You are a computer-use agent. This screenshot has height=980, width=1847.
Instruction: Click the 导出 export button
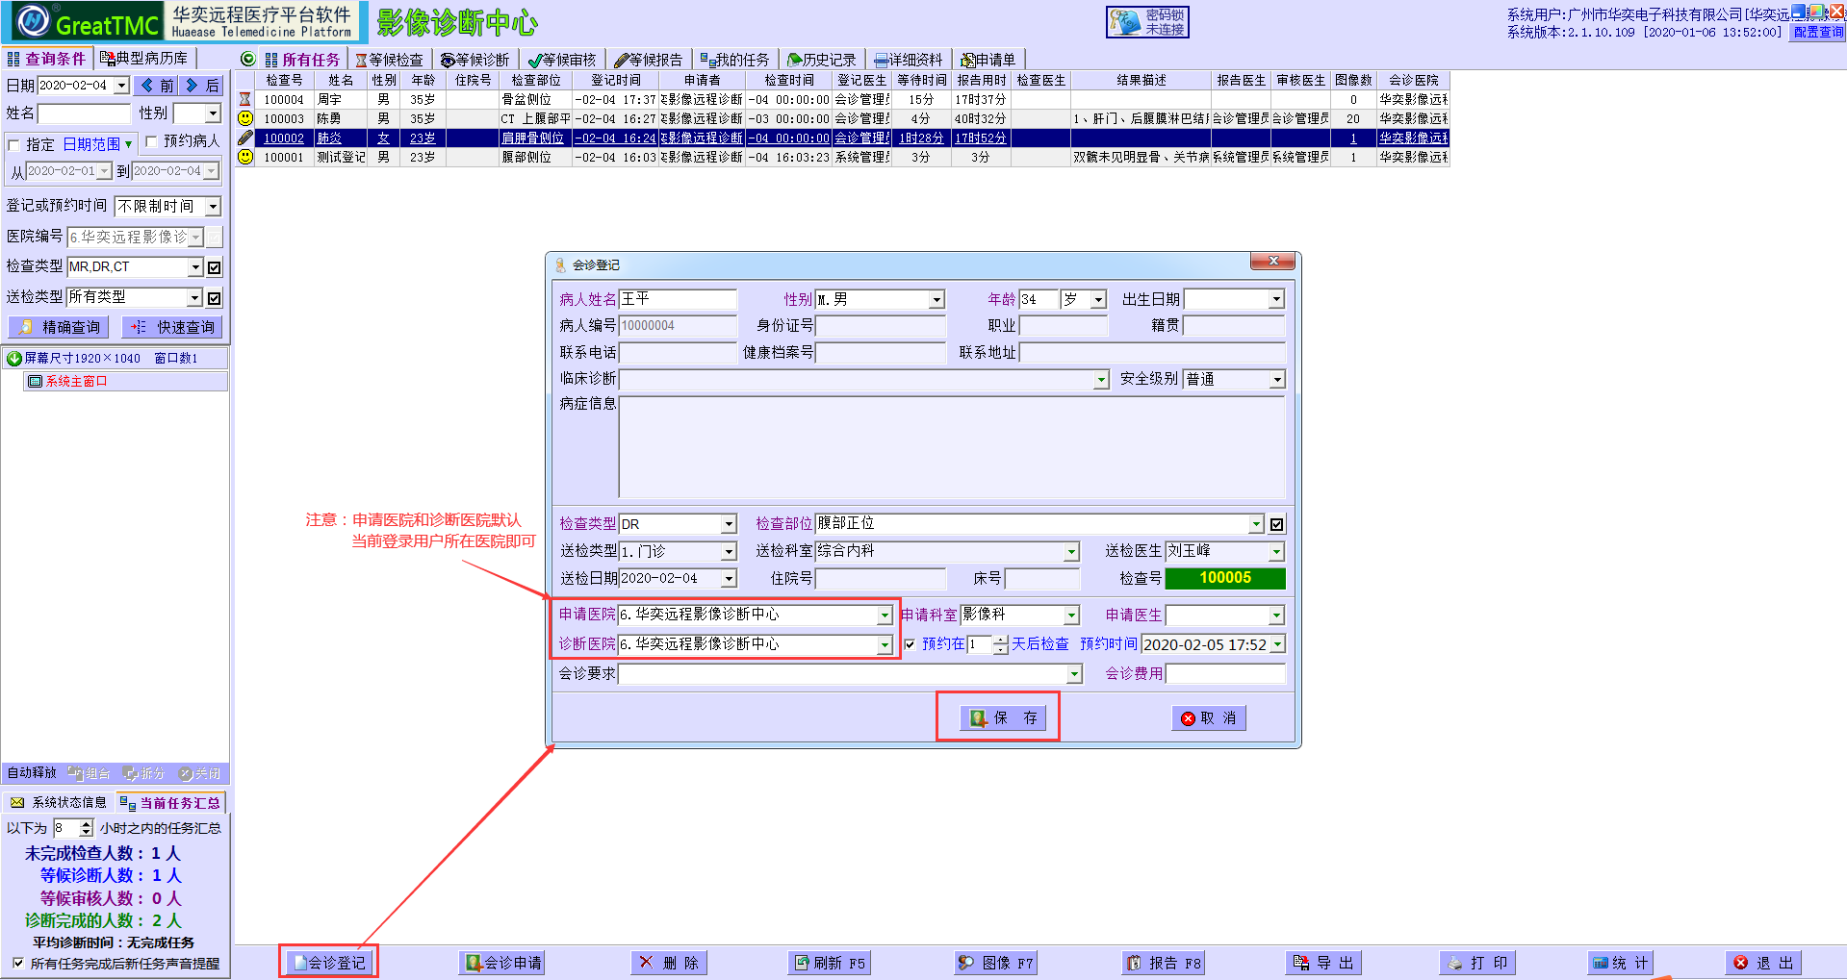(1323, 963)
